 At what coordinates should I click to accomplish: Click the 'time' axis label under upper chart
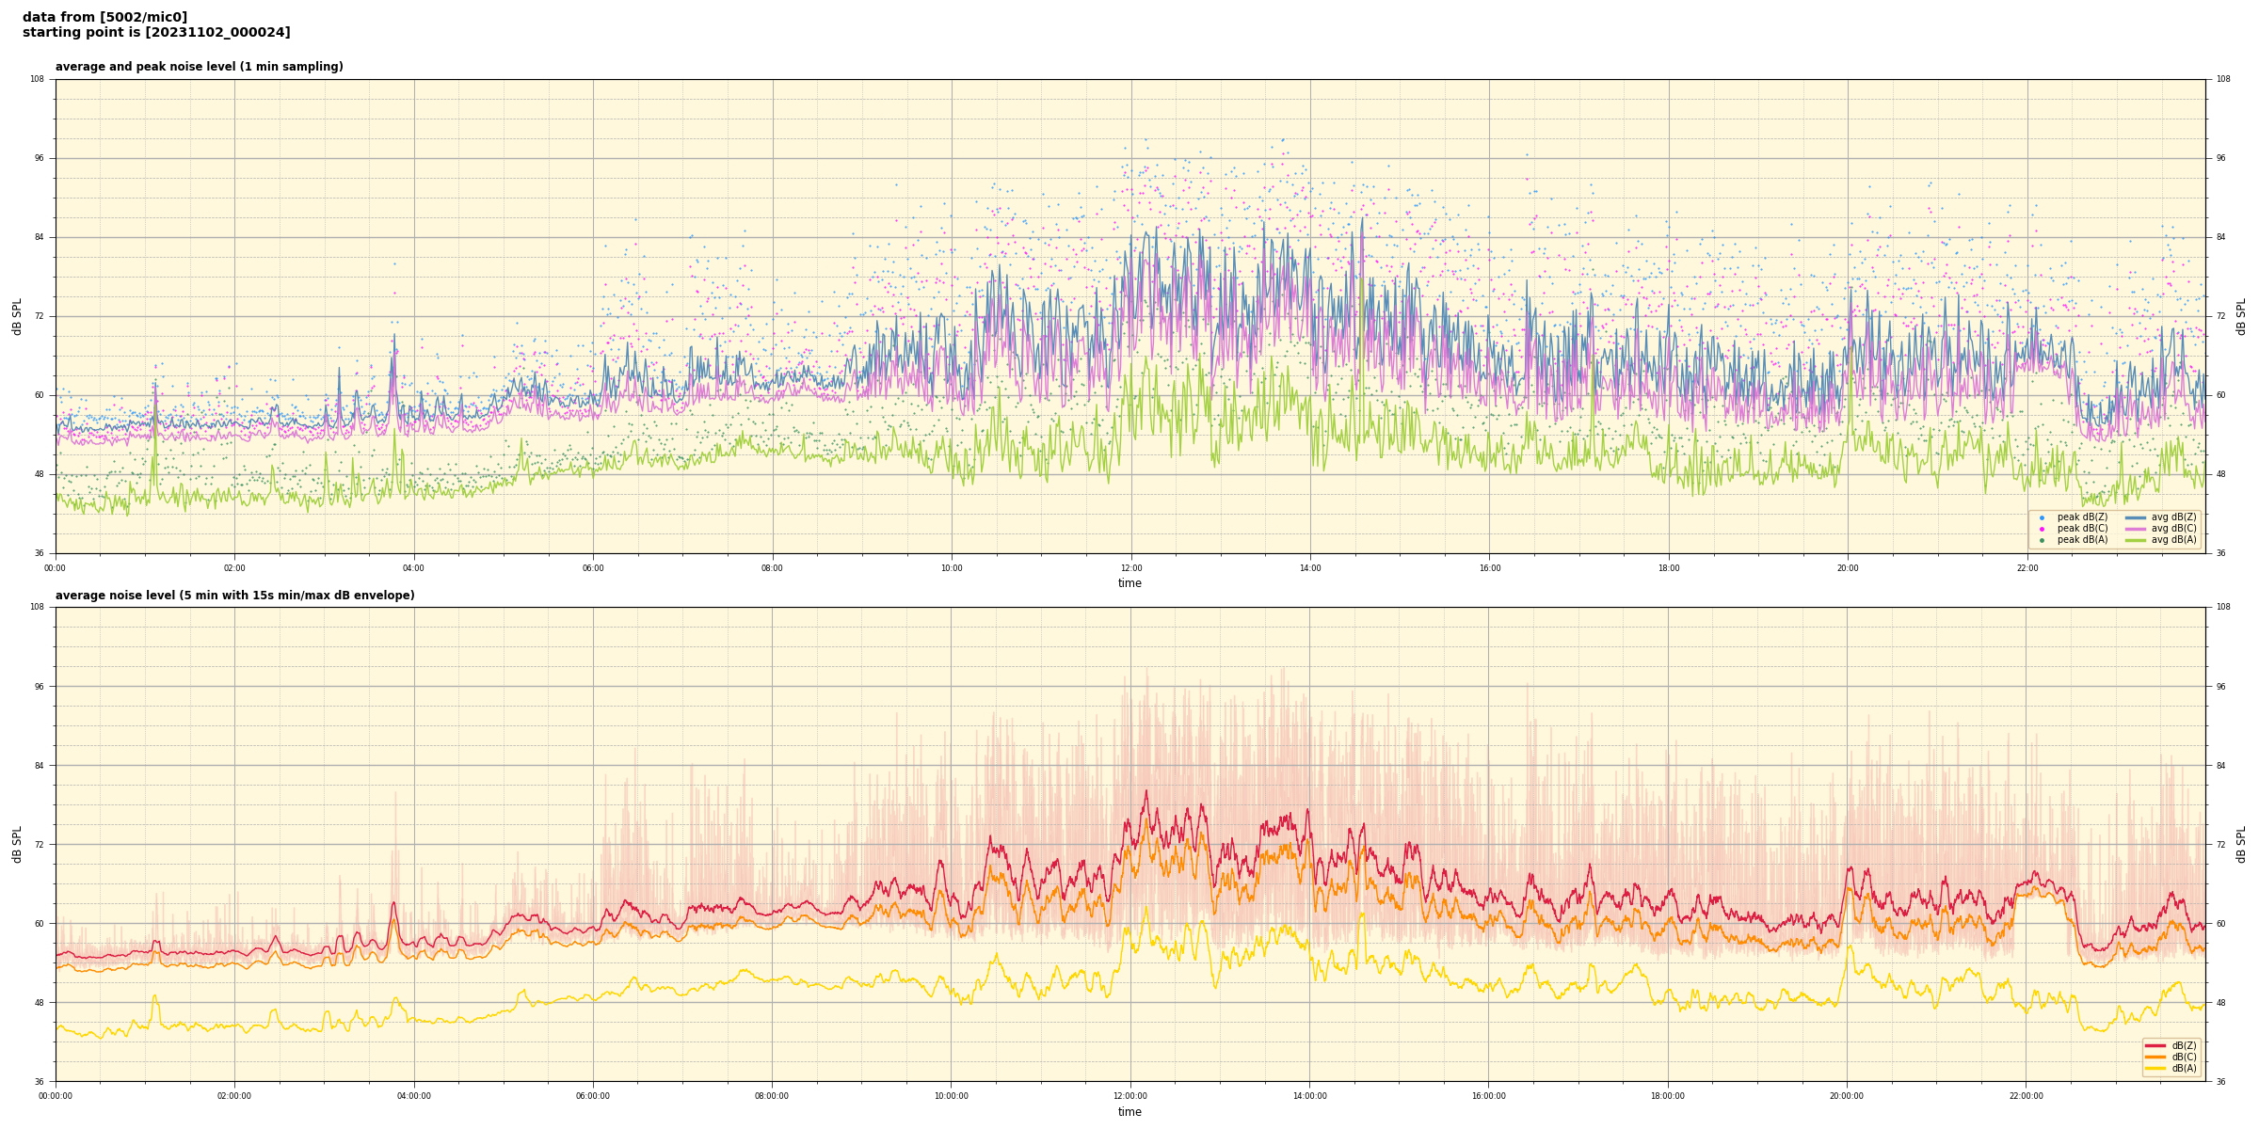click(x=1129, y=583)
